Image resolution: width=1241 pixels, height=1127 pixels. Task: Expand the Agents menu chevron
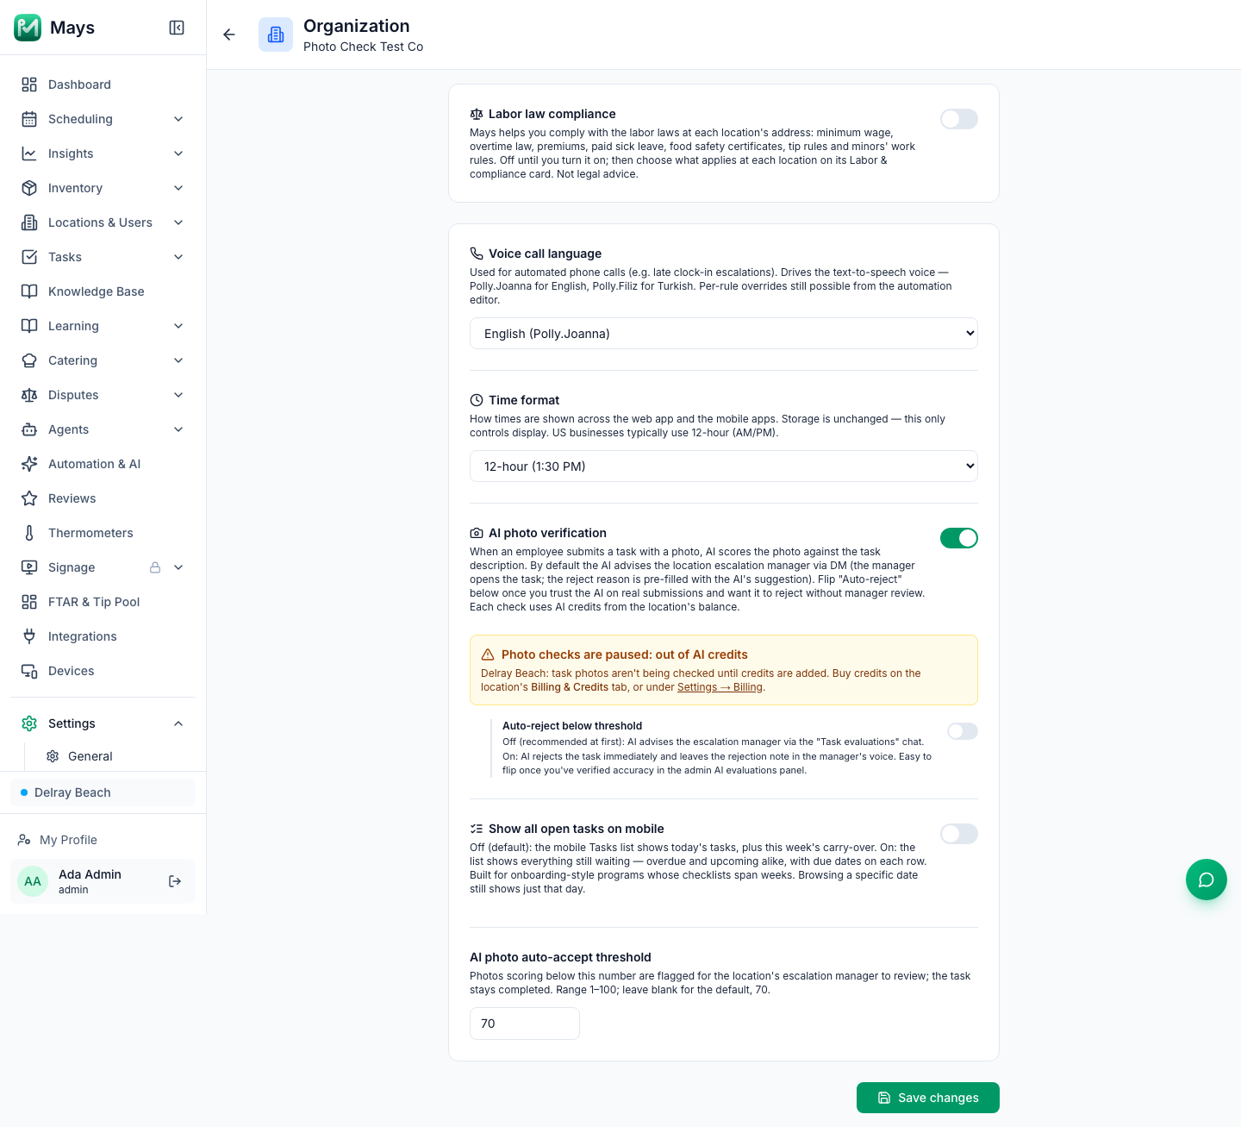tap(178, 429)
